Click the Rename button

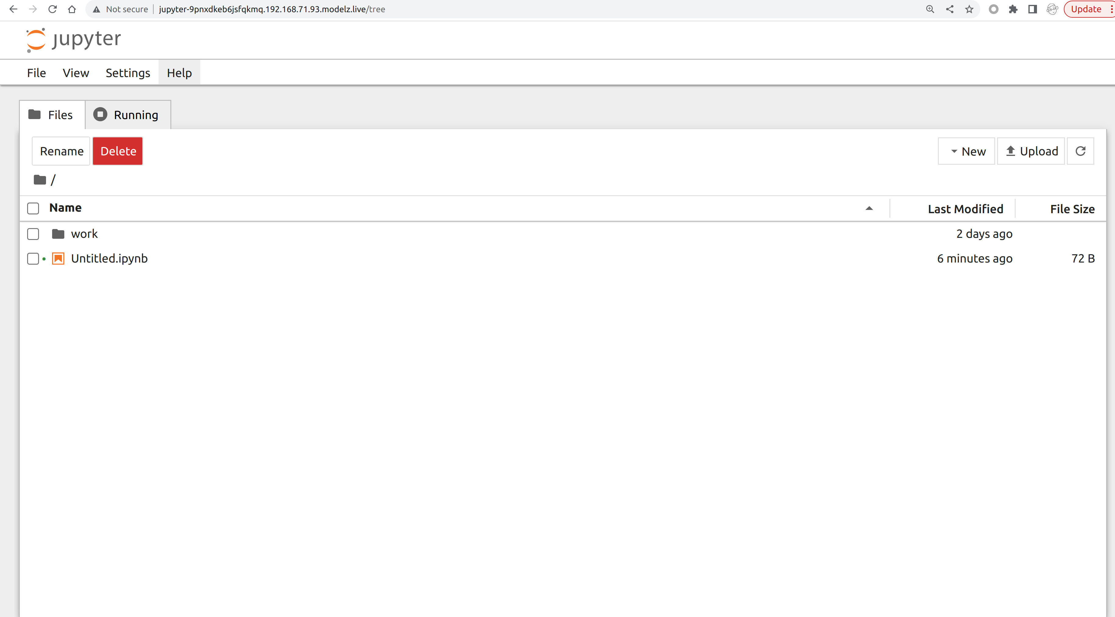62,150
